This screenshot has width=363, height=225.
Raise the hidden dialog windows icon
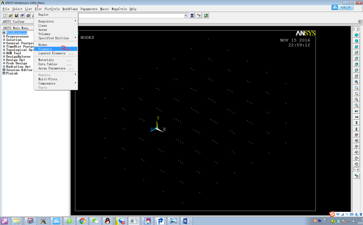coord(192,15)
